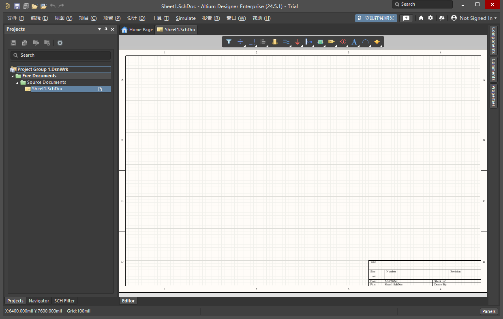The height and width of the screenshot is (319, 503).
Task: Open the 帮助 (H) menu
Action: click(261, 18)
